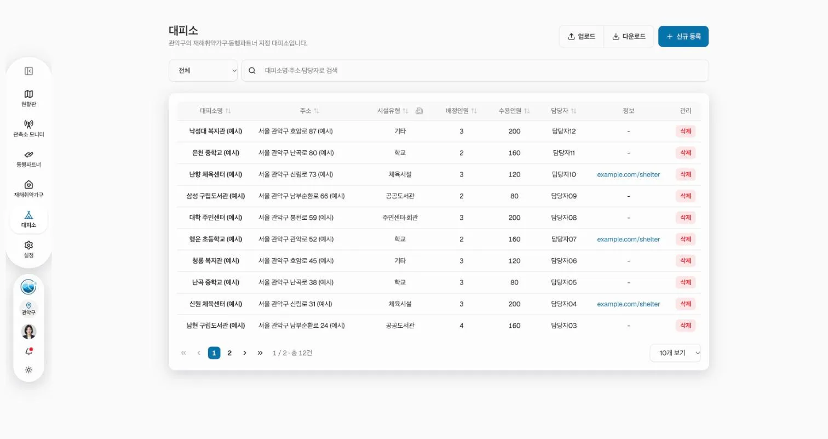The width and height of the screenshot is (828, 439).
Task: Select page 1 in the pagination
Action: (x=214, y=353)
